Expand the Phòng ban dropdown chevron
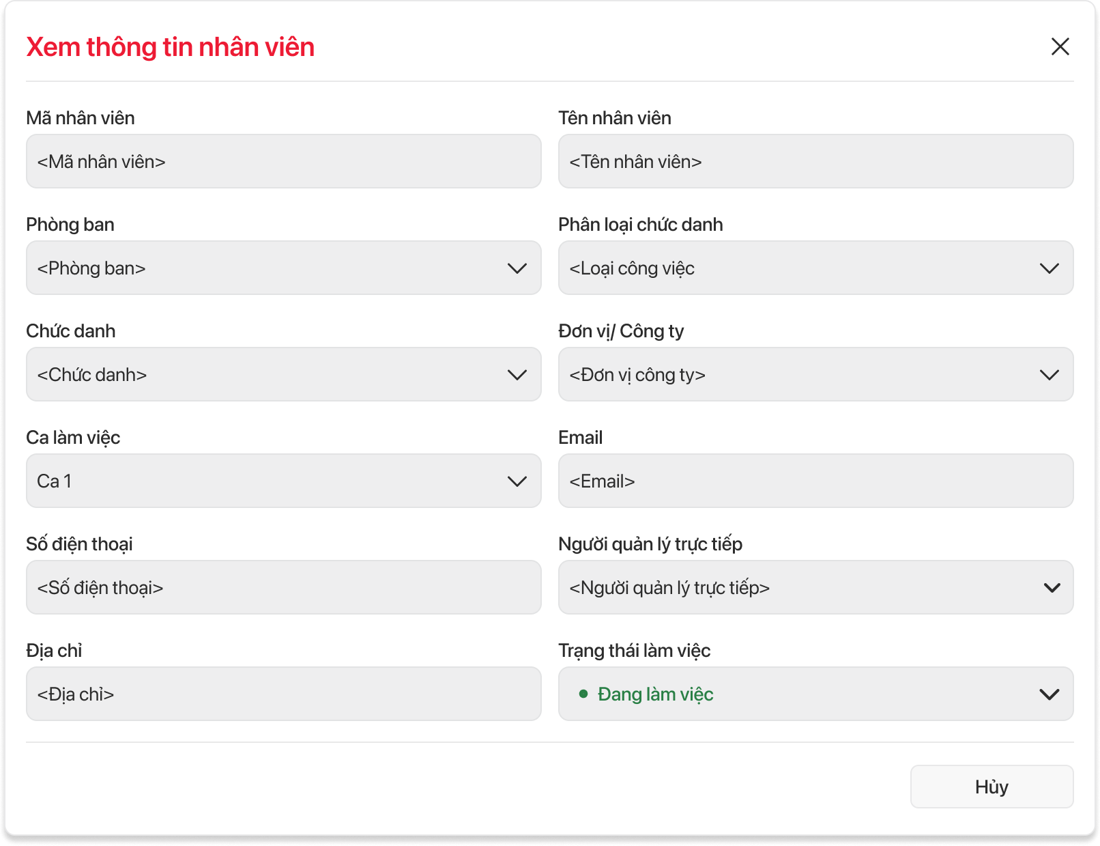The width and height of the screenshot is (1100, 846). [x=517, y=268]
